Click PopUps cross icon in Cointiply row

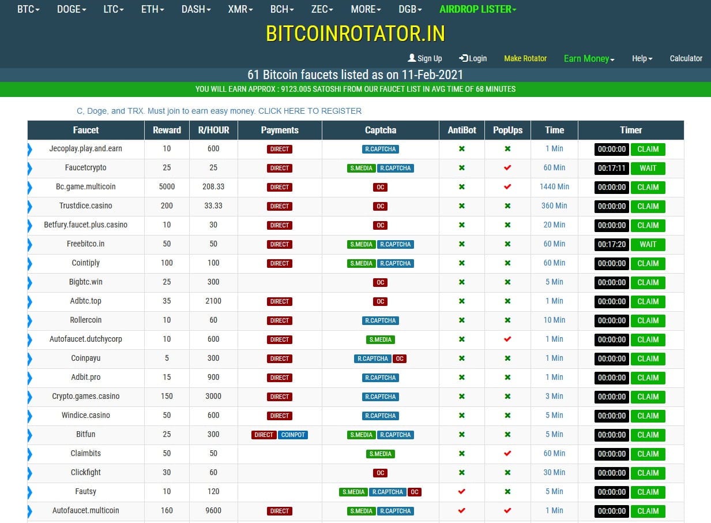tap(507, 263)
